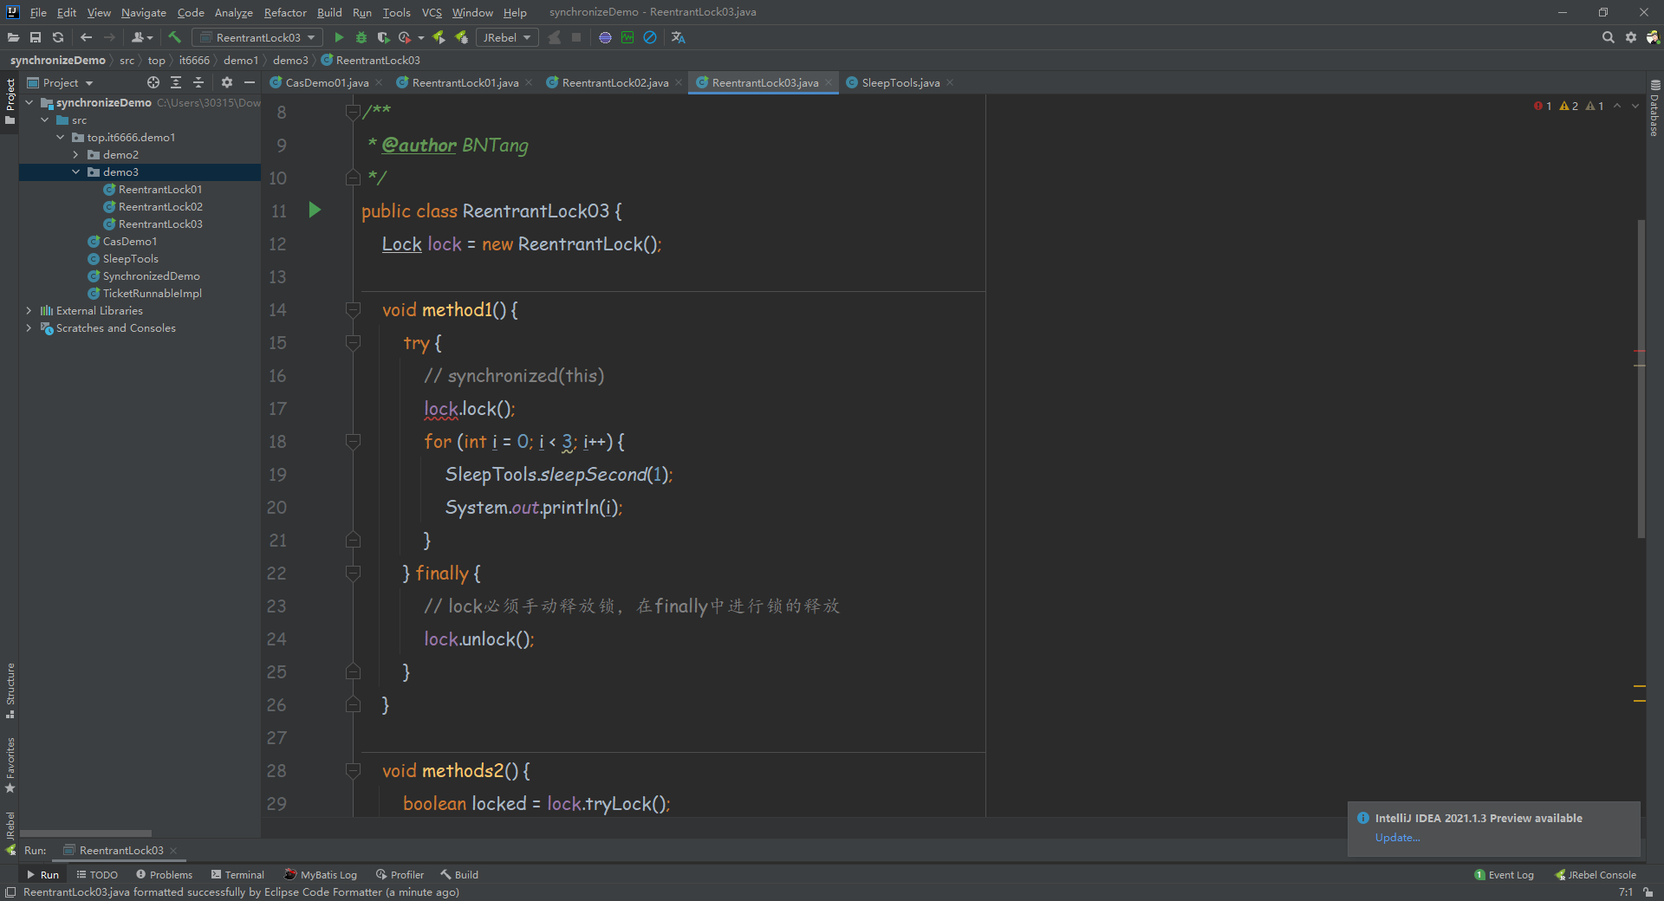The height and width of the screenshot is (901, 1664).
Task: Collapse all in Project panel
Action: (198, 82)
